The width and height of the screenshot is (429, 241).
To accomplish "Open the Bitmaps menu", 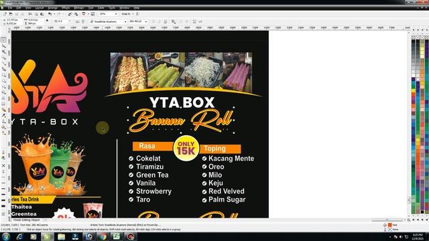I will click(x=79, y=8).
